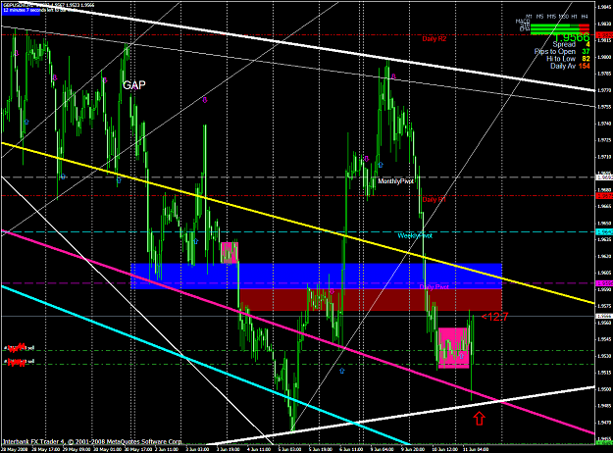The image size is (613, 453).
Task: Select the blue rectangle zone
Action: click(x=316, y=277)
